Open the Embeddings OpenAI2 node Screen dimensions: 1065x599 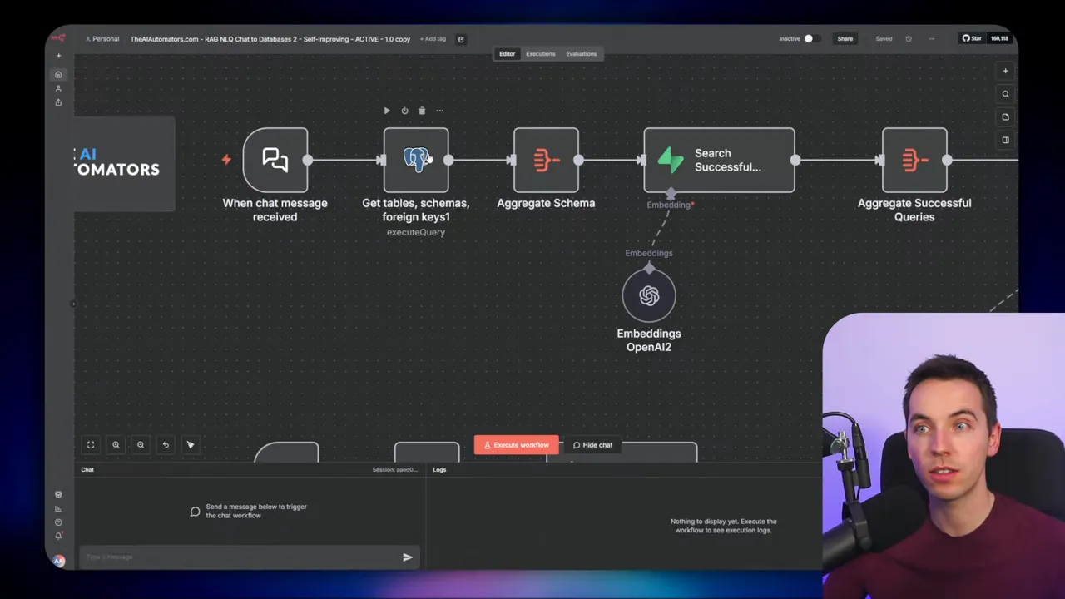(649, 295)
